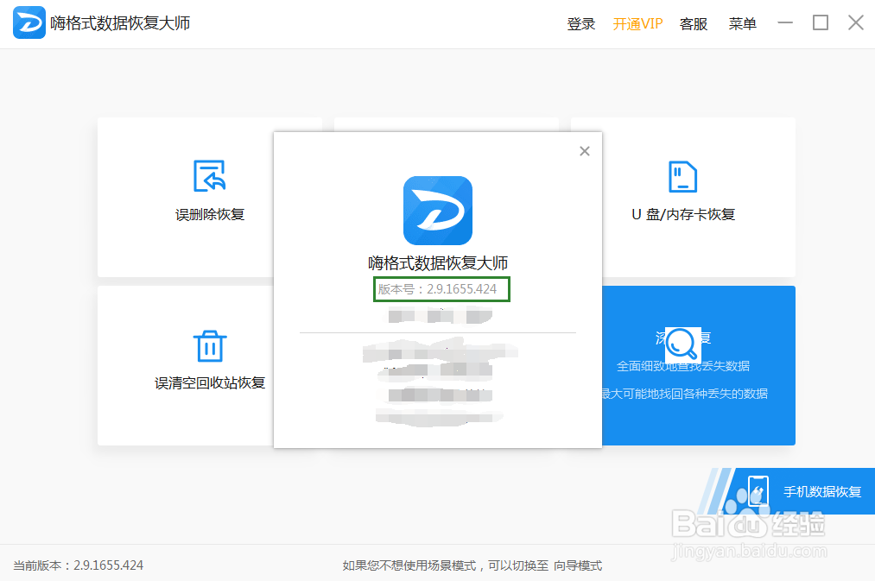Click the 客服 customer service option
Viewport: 875px width, 581px height.
(x=693, y=23)
